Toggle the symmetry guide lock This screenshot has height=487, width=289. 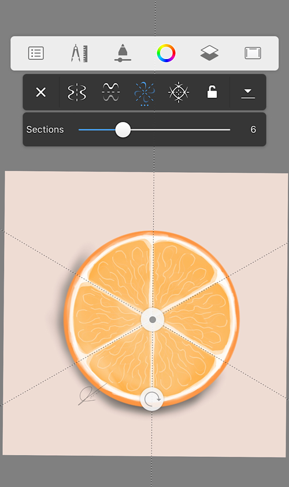[212, 92]
